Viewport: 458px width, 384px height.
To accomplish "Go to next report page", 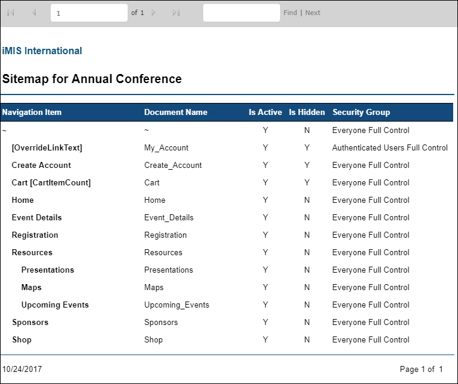I will (x=154, y=13).
